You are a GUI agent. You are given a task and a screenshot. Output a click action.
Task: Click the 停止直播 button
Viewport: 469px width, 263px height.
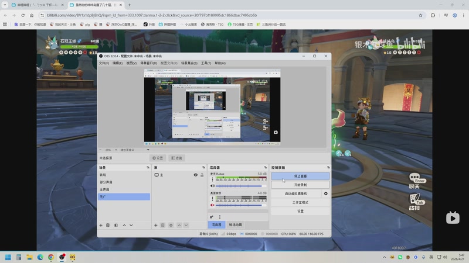coord(300,175)
